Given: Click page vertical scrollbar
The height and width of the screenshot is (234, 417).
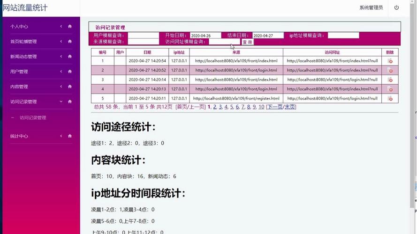Looking at the screenshot, I should 412,106.
